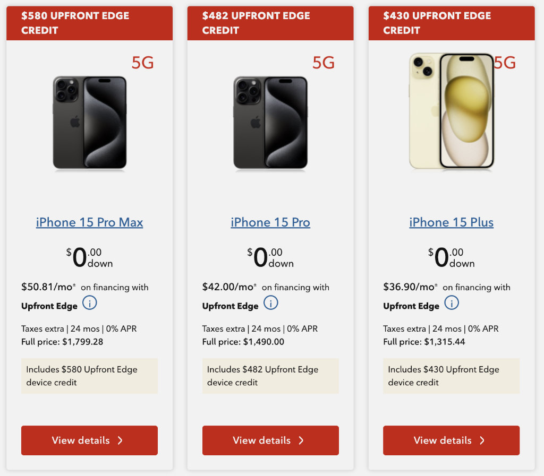Click the $580 Upfront Edge Credit banner
544x476 pixels.
89,23
